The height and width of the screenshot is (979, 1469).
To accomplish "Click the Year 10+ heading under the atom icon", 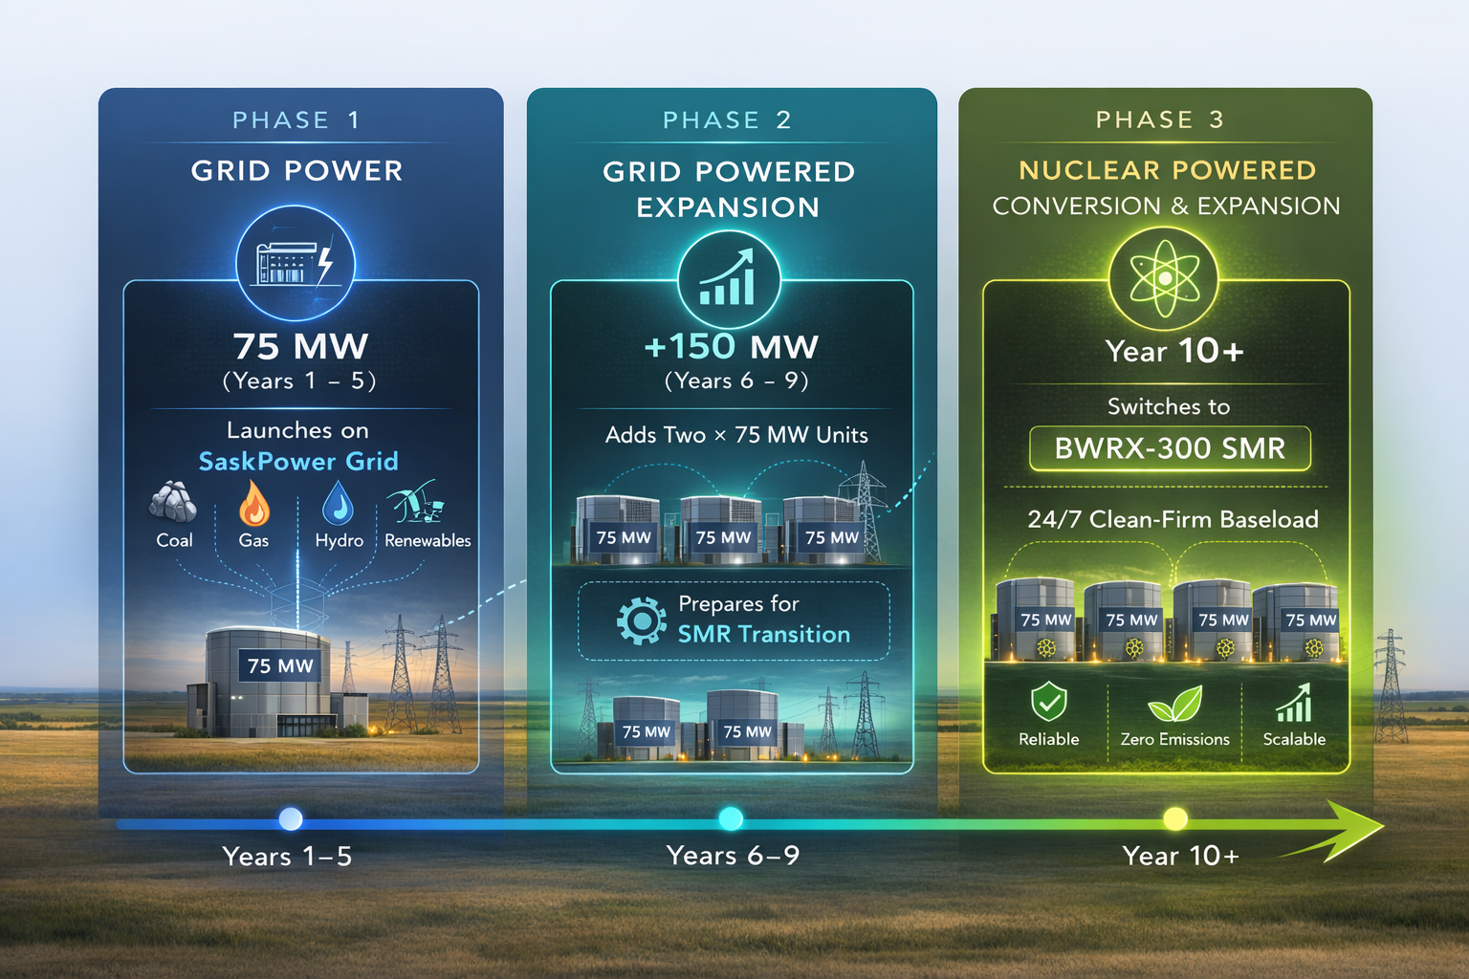I will (1174, 351).
